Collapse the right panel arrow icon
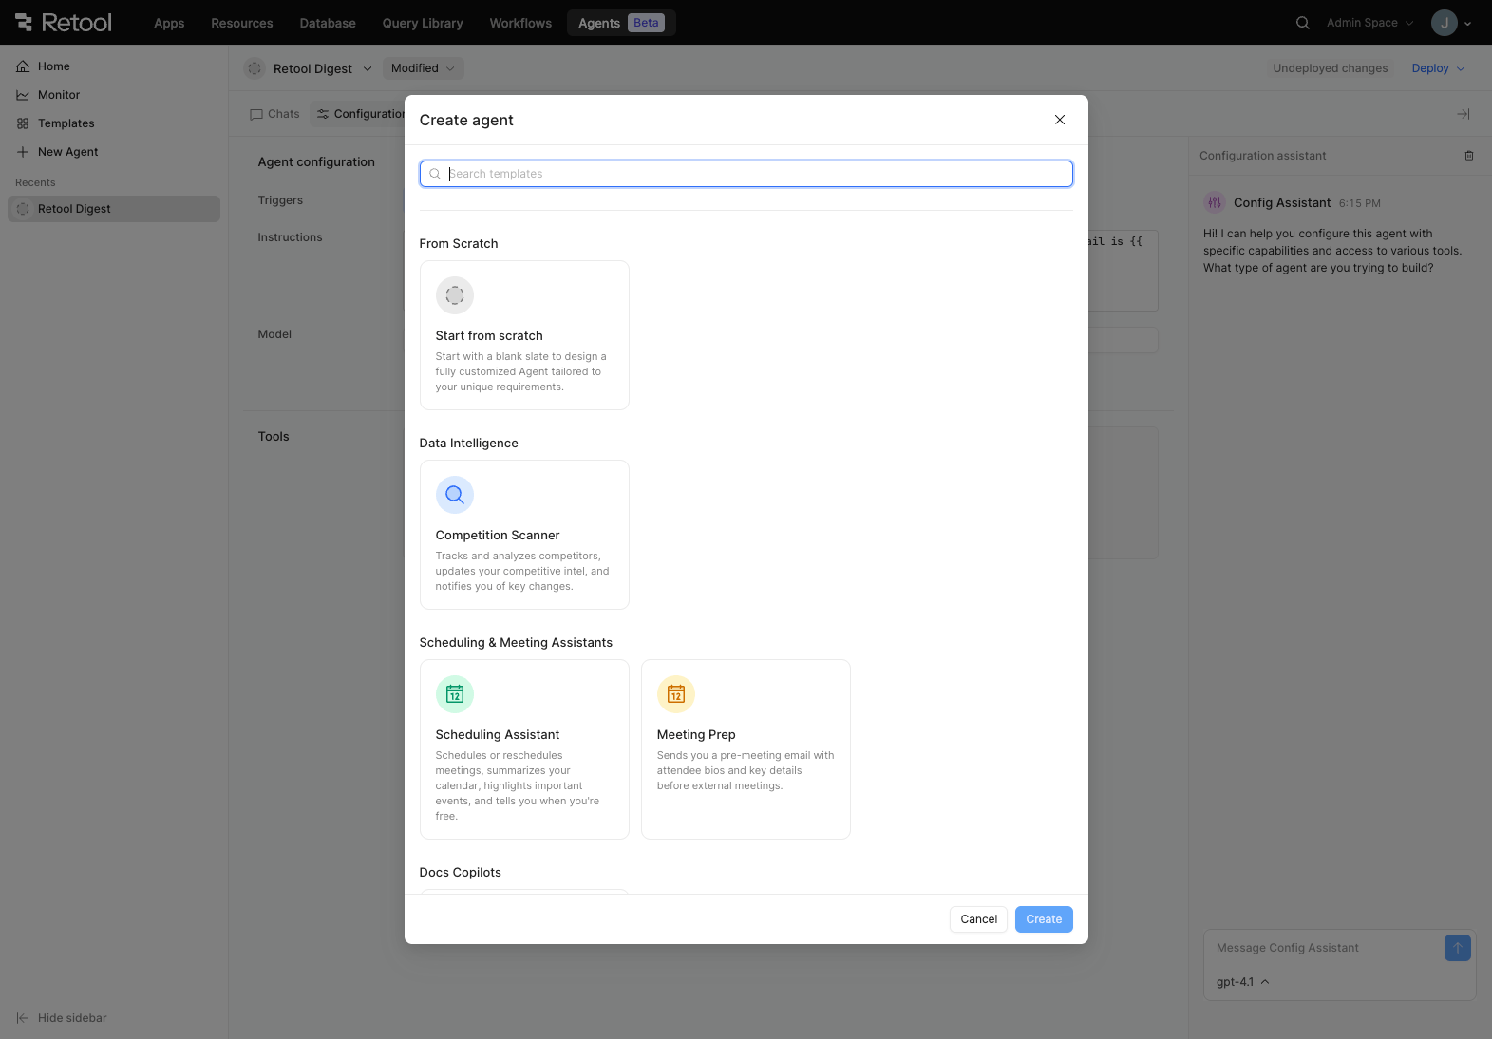This screenshot has height=1039, width=1492. click(1464, 114)
